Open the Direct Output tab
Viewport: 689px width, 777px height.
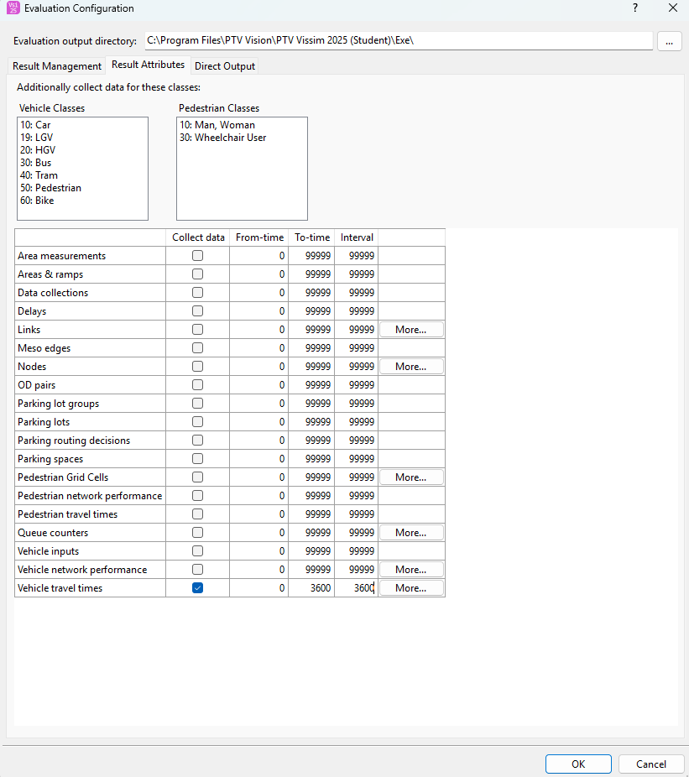click(225, 66)
